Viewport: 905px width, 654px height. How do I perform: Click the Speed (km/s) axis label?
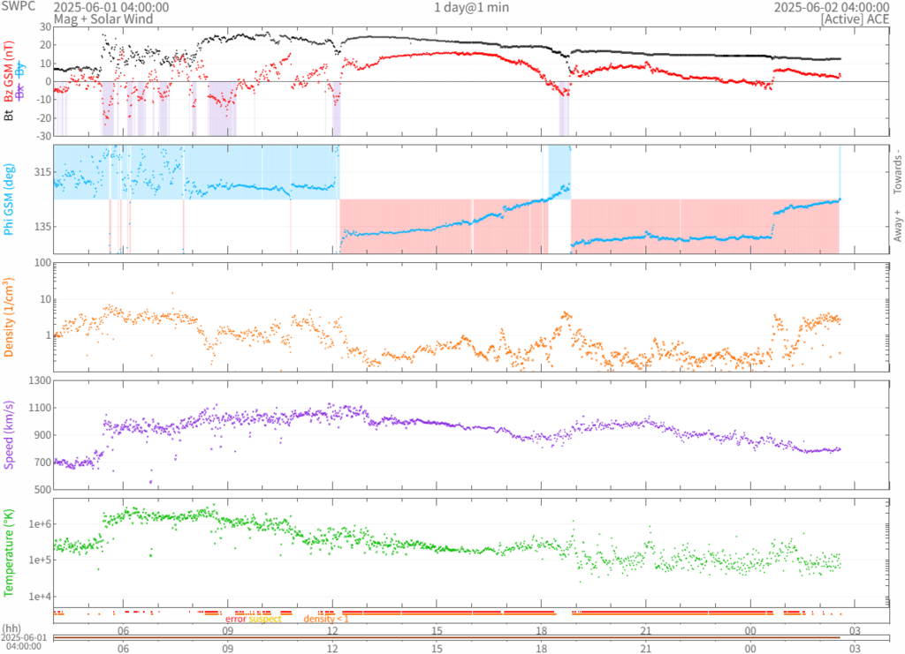9,435
